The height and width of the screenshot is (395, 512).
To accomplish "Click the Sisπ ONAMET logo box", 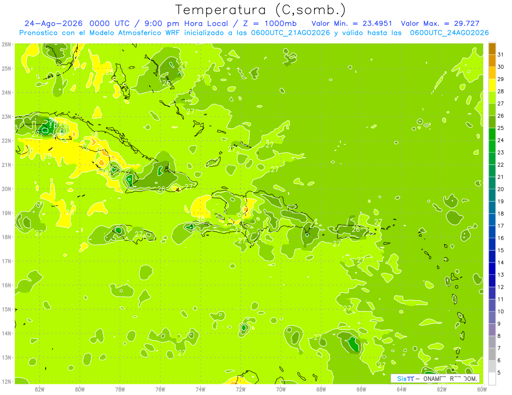I will point(436,378).
